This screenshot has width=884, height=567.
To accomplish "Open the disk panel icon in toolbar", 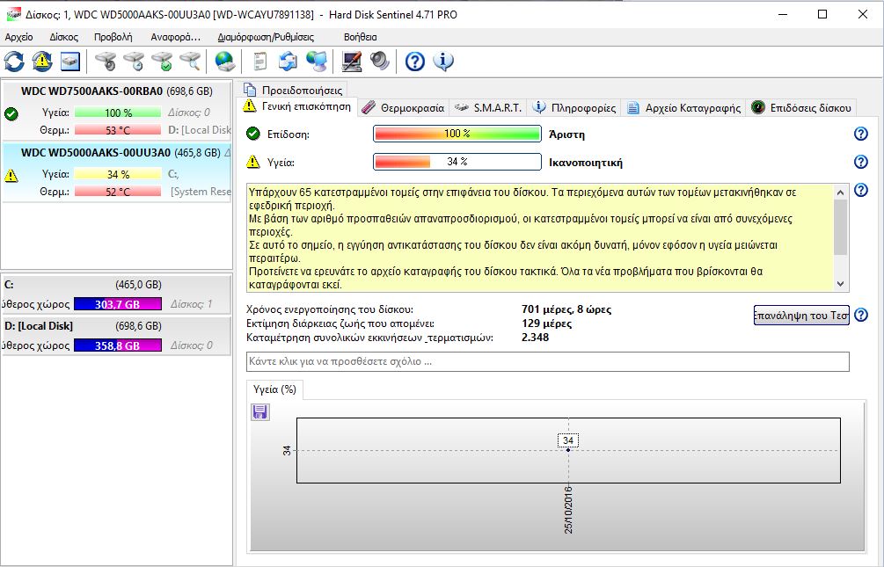I will pos(69,62).
